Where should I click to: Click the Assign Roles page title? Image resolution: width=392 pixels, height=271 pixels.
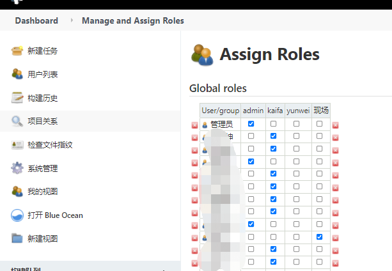[x=269, y=54]
